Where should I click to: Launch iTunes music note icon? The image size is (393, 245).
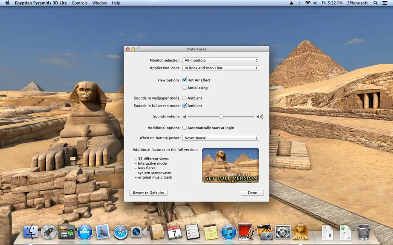228,232
